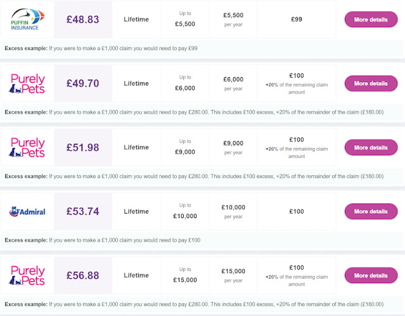The height and width of the screenshot is (316, 405).
Task: Click the £15,000 per year cover amount
Action: [233, 276]
